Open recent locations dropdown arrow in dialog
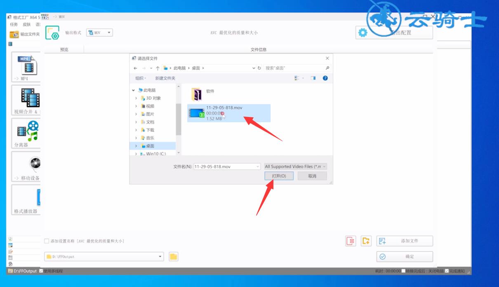The width and height of the screenshot is (499, 287). pos(151,68)
